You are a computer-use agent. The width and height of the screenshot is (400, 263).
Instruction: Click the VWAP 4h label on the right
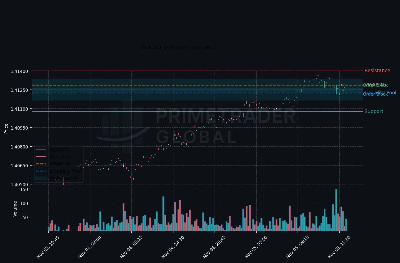point(375,84)
